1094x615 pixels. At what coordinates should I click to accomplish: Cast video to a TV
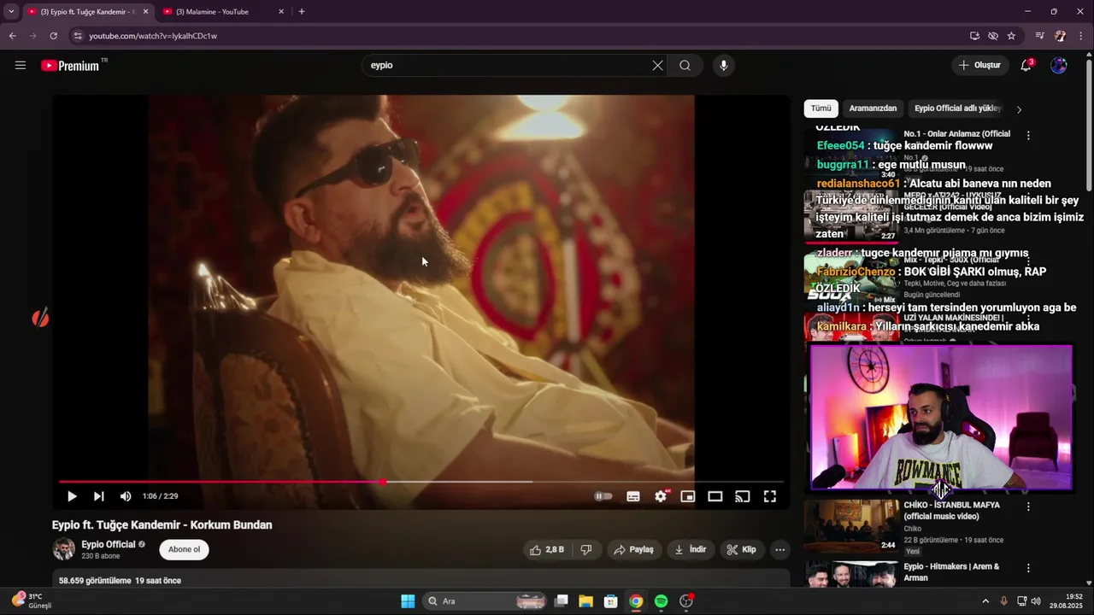(743, 496)
